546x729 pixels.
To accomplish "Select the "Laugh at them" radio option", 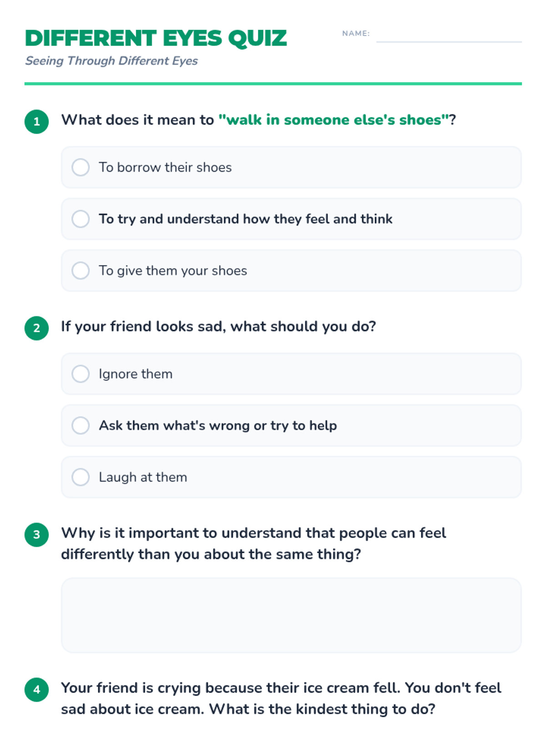I will (81, 477).
